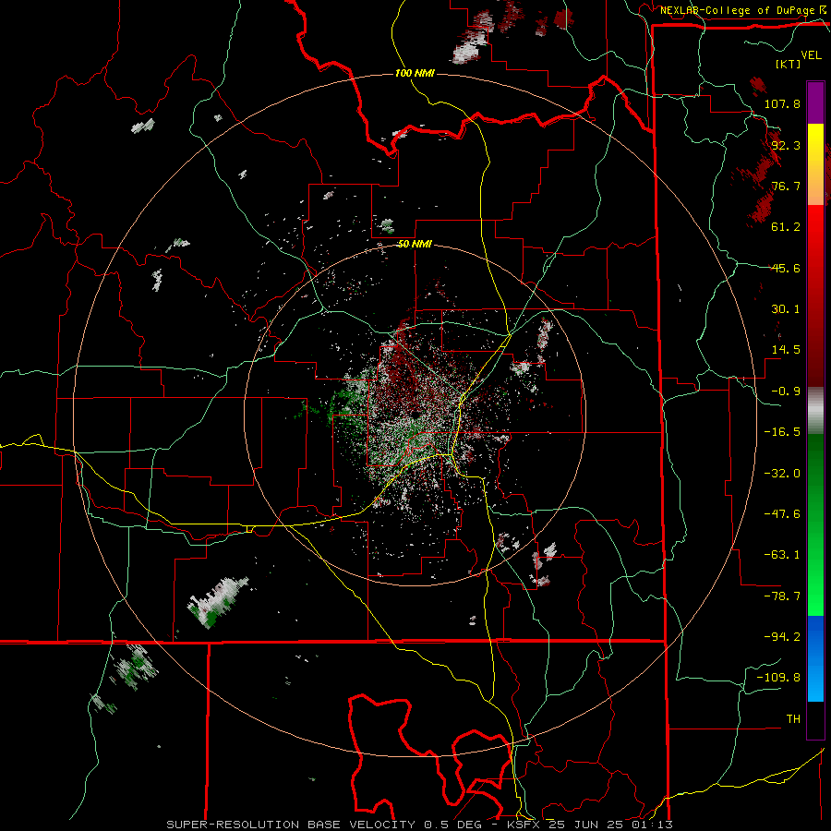The width and height of the screenshot is (831, 831).
Task: Click the -16.5 velocity scale value
Action: 782,432
